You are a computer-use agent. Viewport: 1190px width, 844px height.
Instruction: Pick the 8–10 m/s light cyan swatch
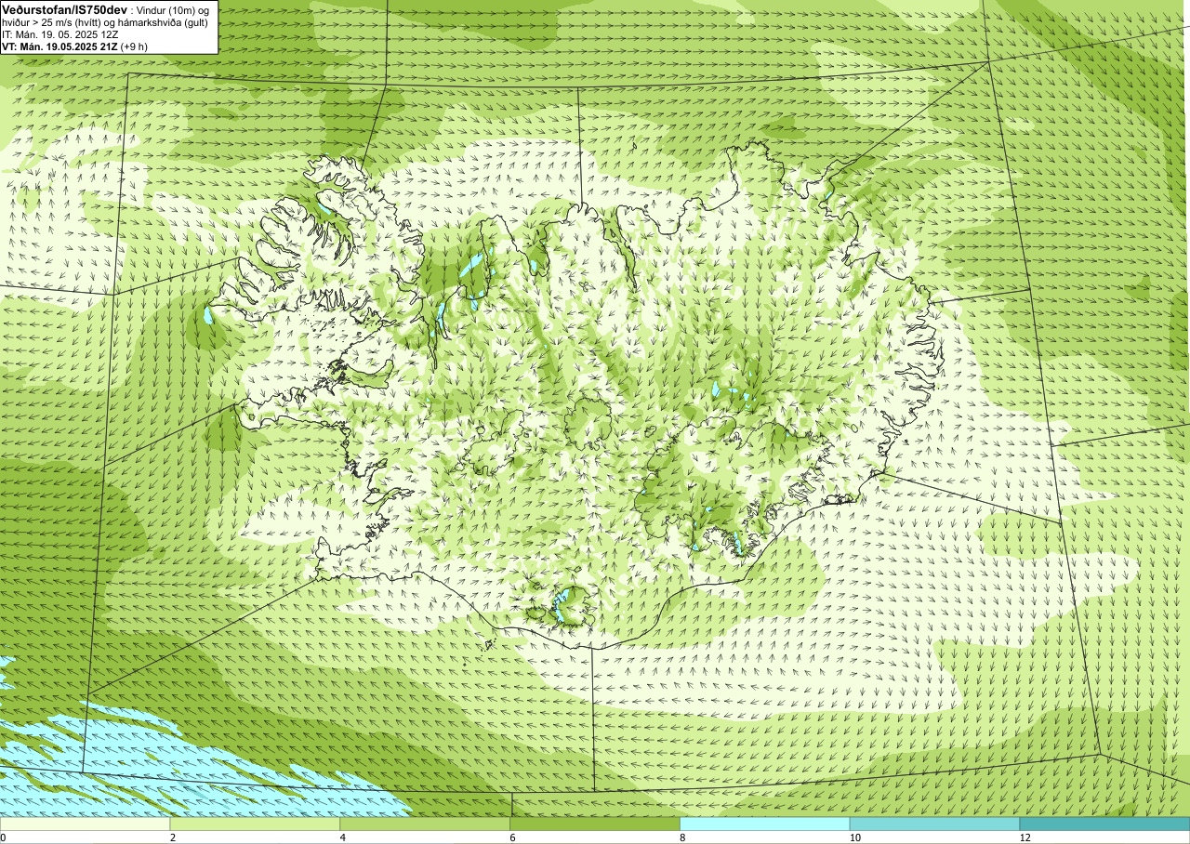pyautogui.click(x=765, y=824)
